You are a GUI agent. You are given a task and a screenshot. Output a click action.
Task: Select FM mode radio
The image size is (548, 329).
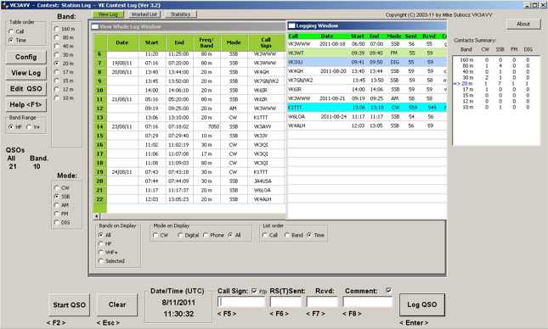point(57,214)
